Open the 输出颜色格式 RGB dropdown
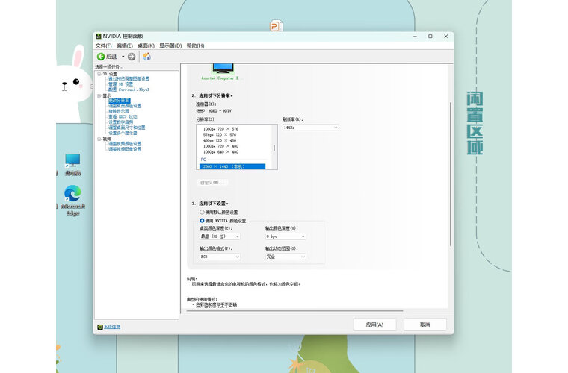 220,257
